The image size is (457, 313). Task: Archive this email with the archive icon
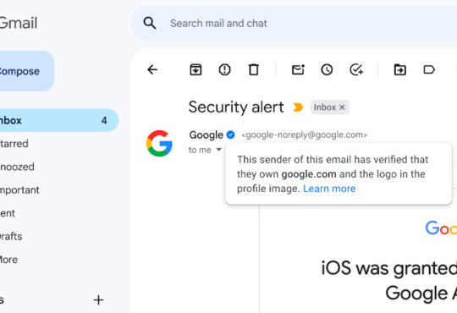coord(195,69)
